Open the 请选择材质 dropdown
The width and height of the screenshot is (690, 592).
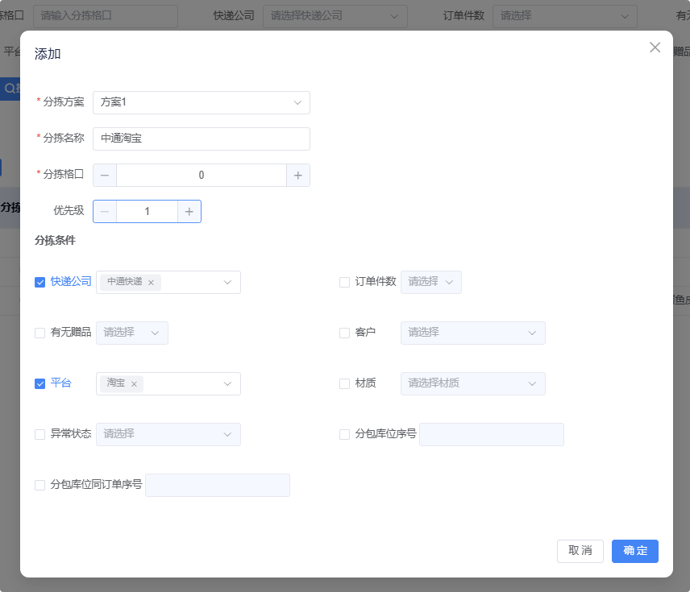[x=472, y=383]
